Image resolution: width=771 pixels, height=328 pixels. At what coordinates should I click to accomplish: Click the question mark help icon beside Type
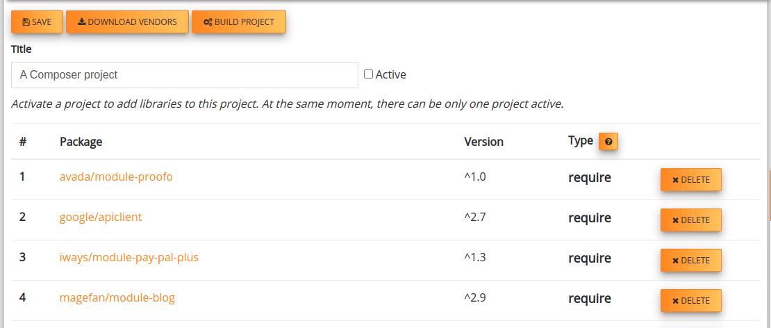[x=608, y=142]
